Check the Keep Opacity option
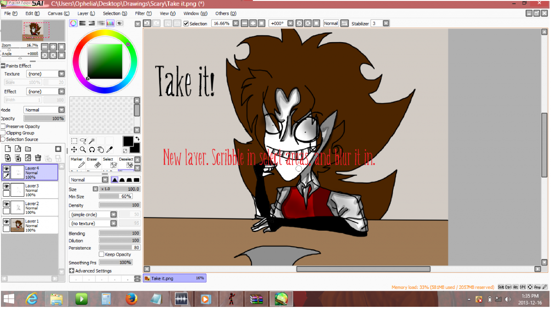 point(101,255)
